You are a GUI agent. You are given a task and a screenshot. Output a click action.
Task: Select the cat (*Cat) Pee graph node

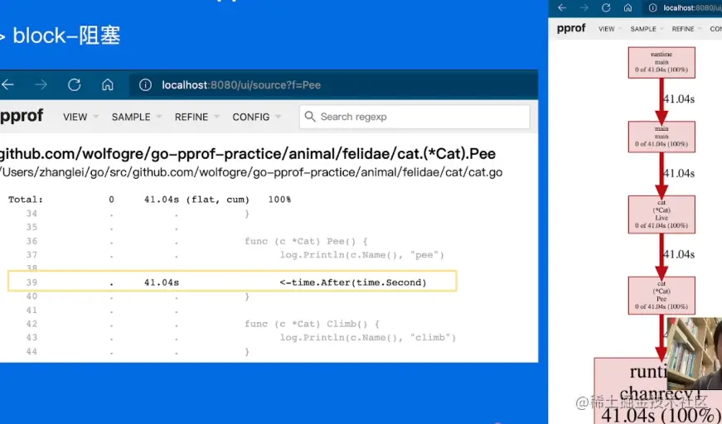661,296
